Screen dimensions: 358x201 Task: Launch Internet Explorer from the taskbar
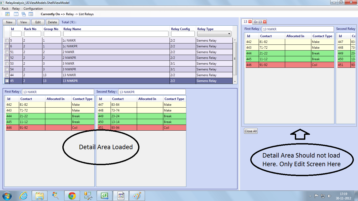point(24,196)
